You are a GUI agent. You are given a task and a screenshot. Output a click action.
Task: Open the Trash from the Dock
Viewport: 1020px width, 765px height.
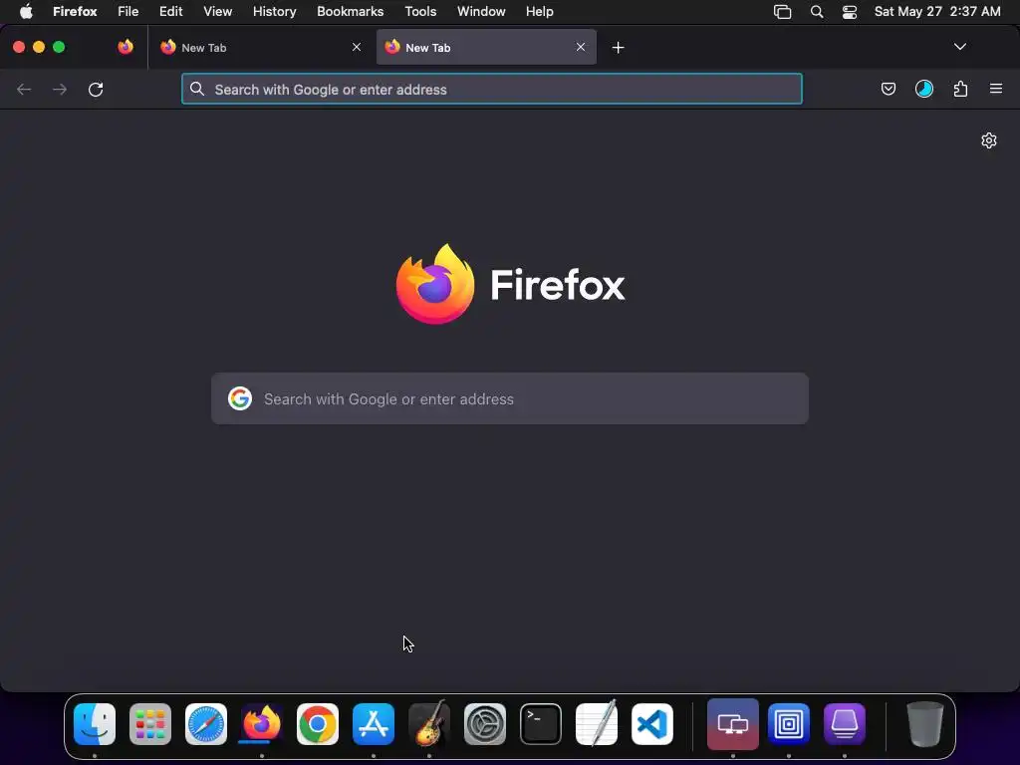coord(925,724)
